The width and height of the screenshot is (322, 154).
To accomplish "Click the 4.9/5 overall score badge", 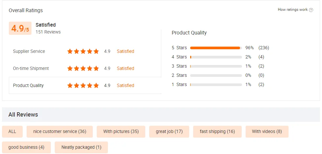I will [x=20, y=29].
